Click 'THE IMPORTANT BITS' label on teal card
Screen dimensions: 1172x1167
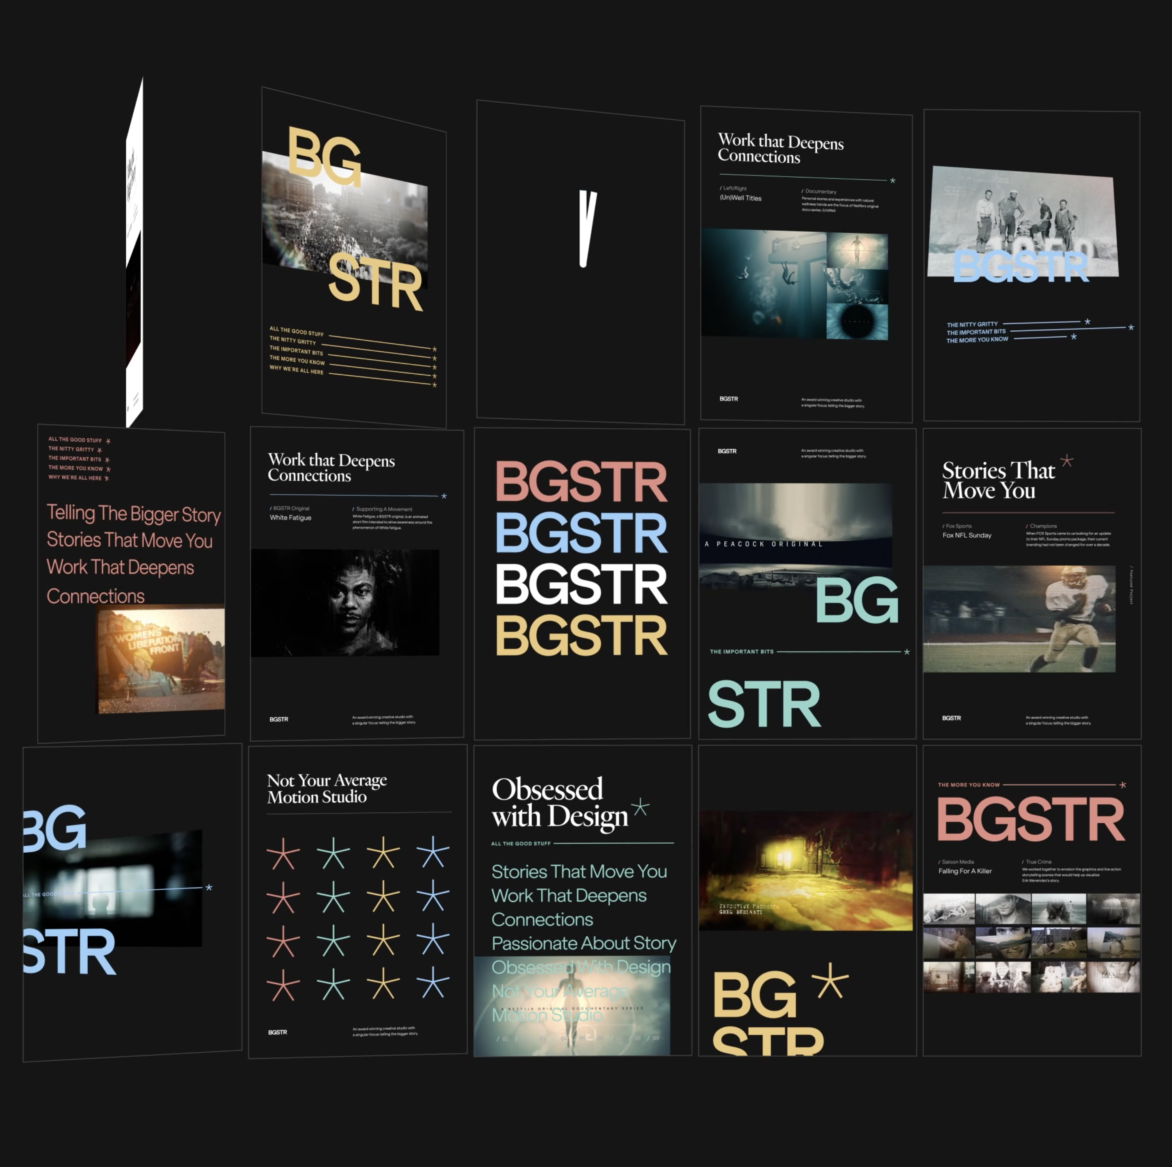pos(742,652)
